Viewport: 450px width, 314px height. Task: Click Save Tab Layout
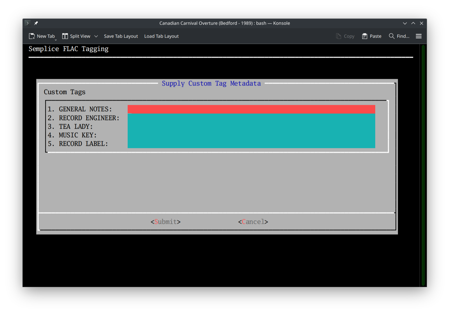[121, 36]
